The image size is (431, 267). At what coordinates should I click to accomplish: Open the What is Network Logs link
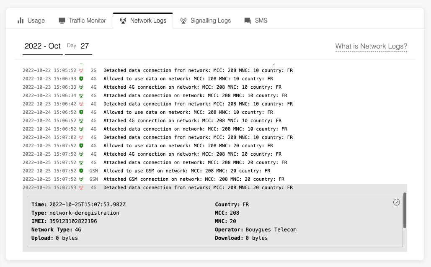(x=371, y=46)
